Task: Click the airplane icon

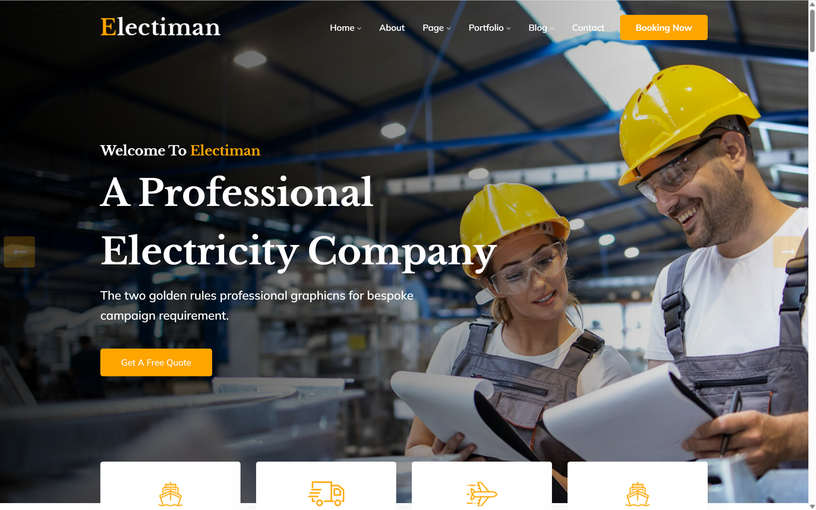Action: pos(482,493)
